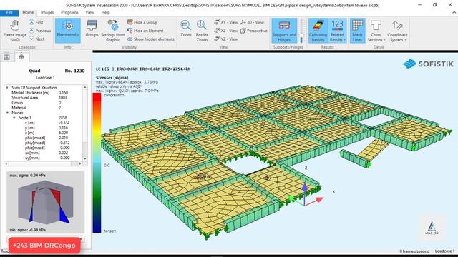The height and width of the screenshot is (257, 458).
Task: Switch to the Programs ribbon tab
Action: pos(69,13)
